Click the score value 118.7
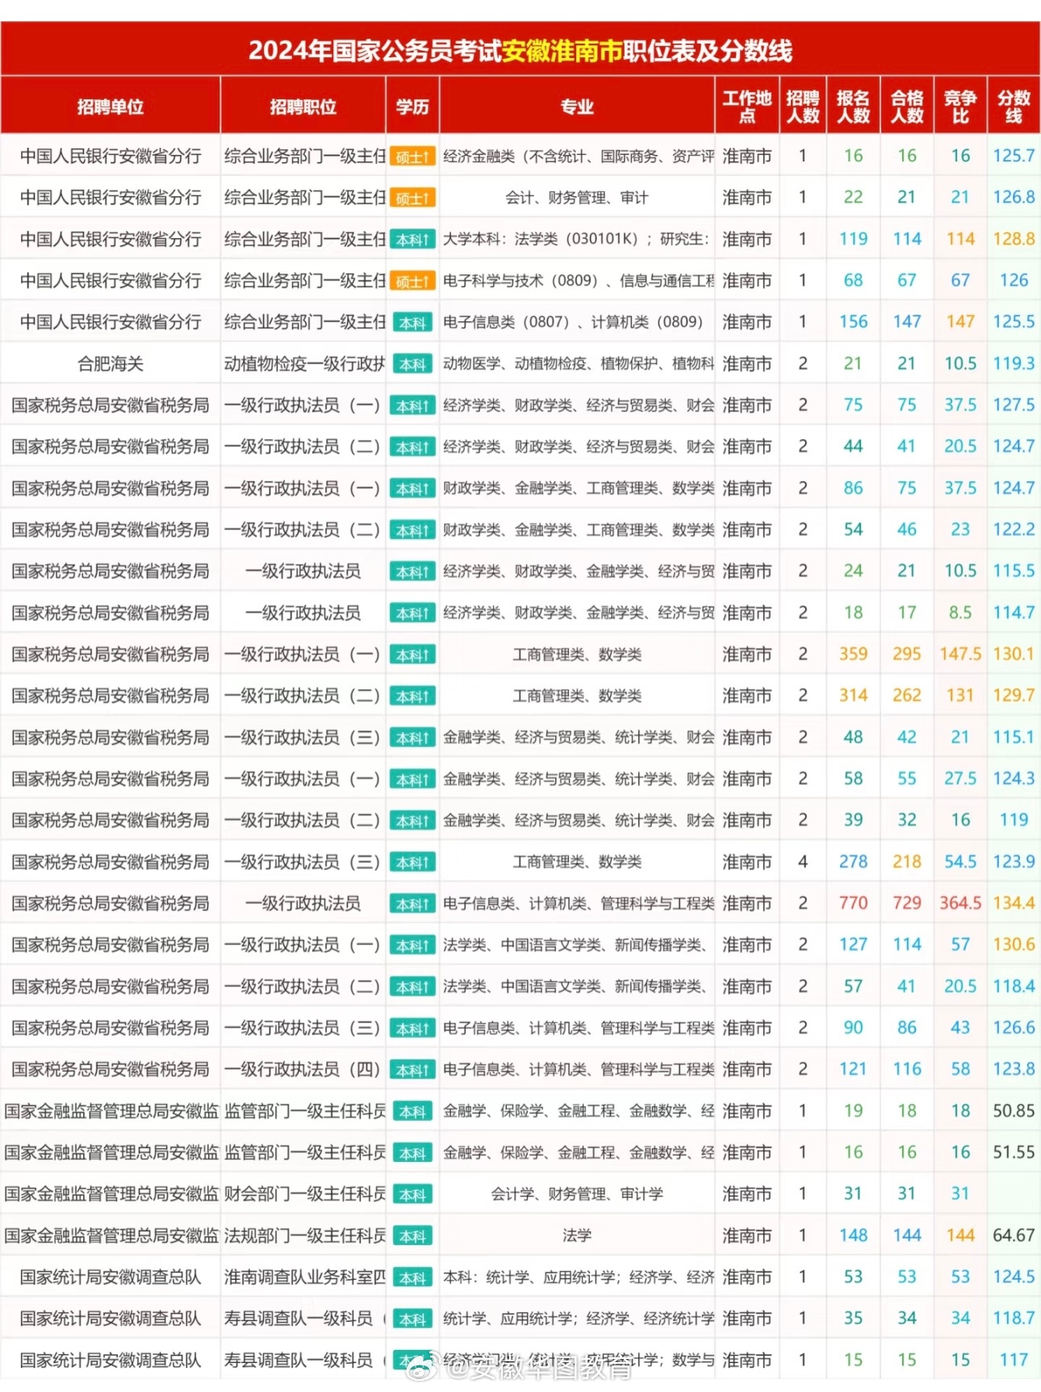Image resolution: width=1041 pixels, height=1392 pixels. [1014, 1319]
